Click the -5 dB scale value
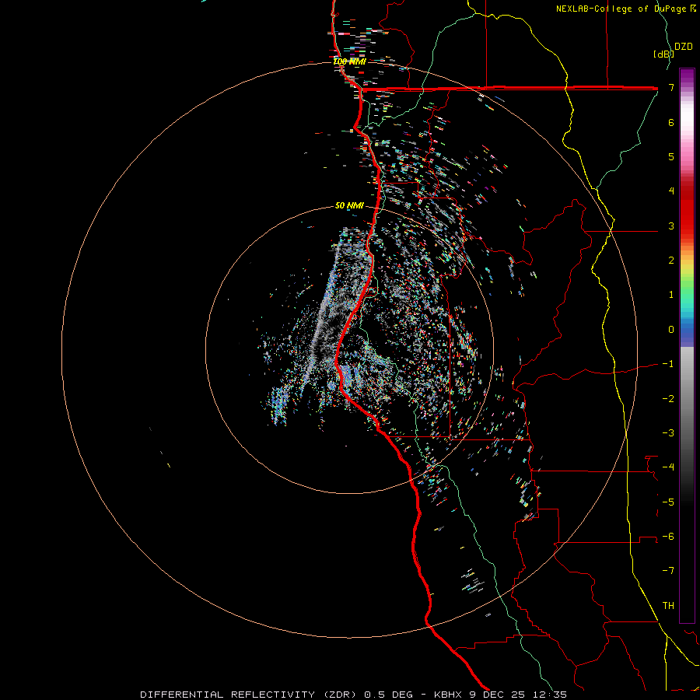The image size is (700, 700). 668,502
